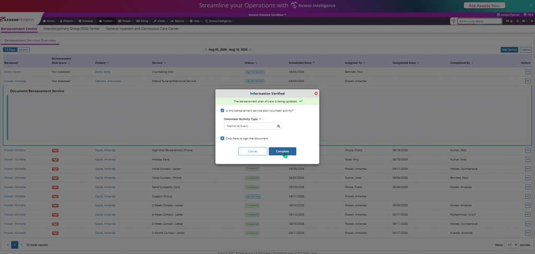The width and height of the screenshot is (535, 254).
Task: Sort by Service column
Action: 159,63
